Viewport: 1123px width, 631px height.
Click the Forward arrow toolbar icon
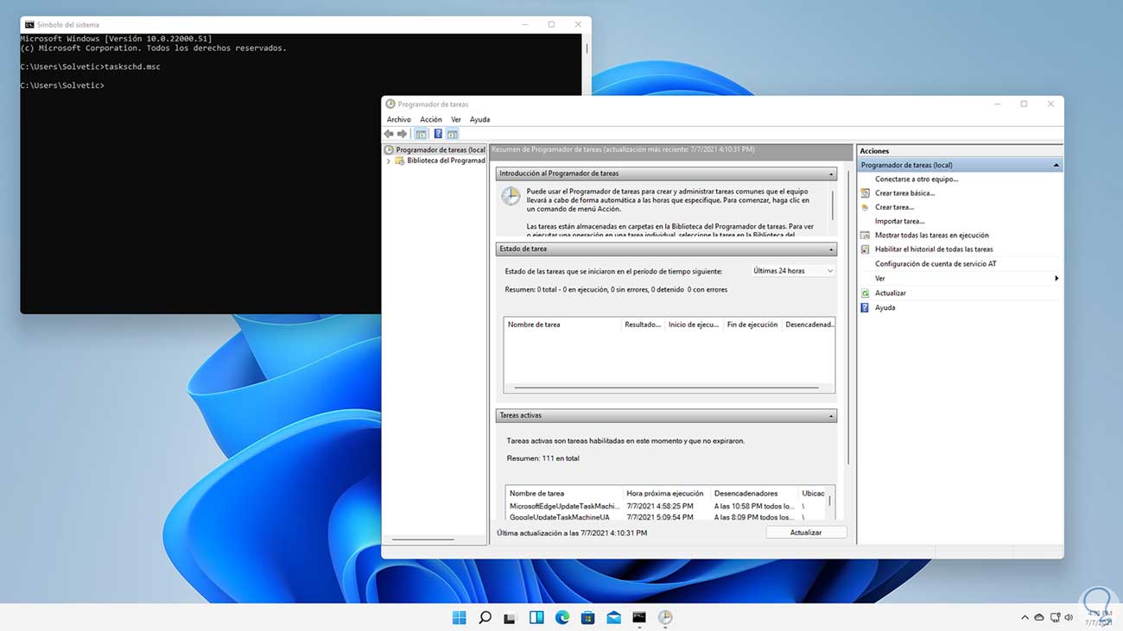pyautogui.click(x=403, y=134)
